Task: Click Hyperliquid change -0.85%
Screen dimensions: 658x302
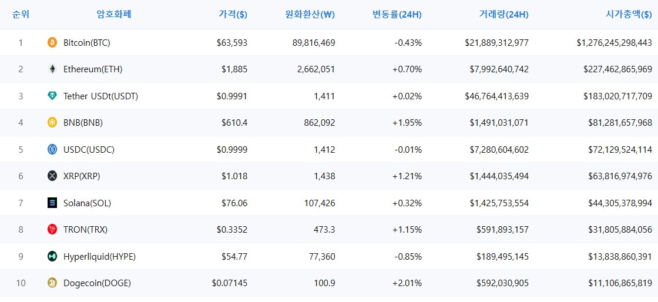Action: 408,256
